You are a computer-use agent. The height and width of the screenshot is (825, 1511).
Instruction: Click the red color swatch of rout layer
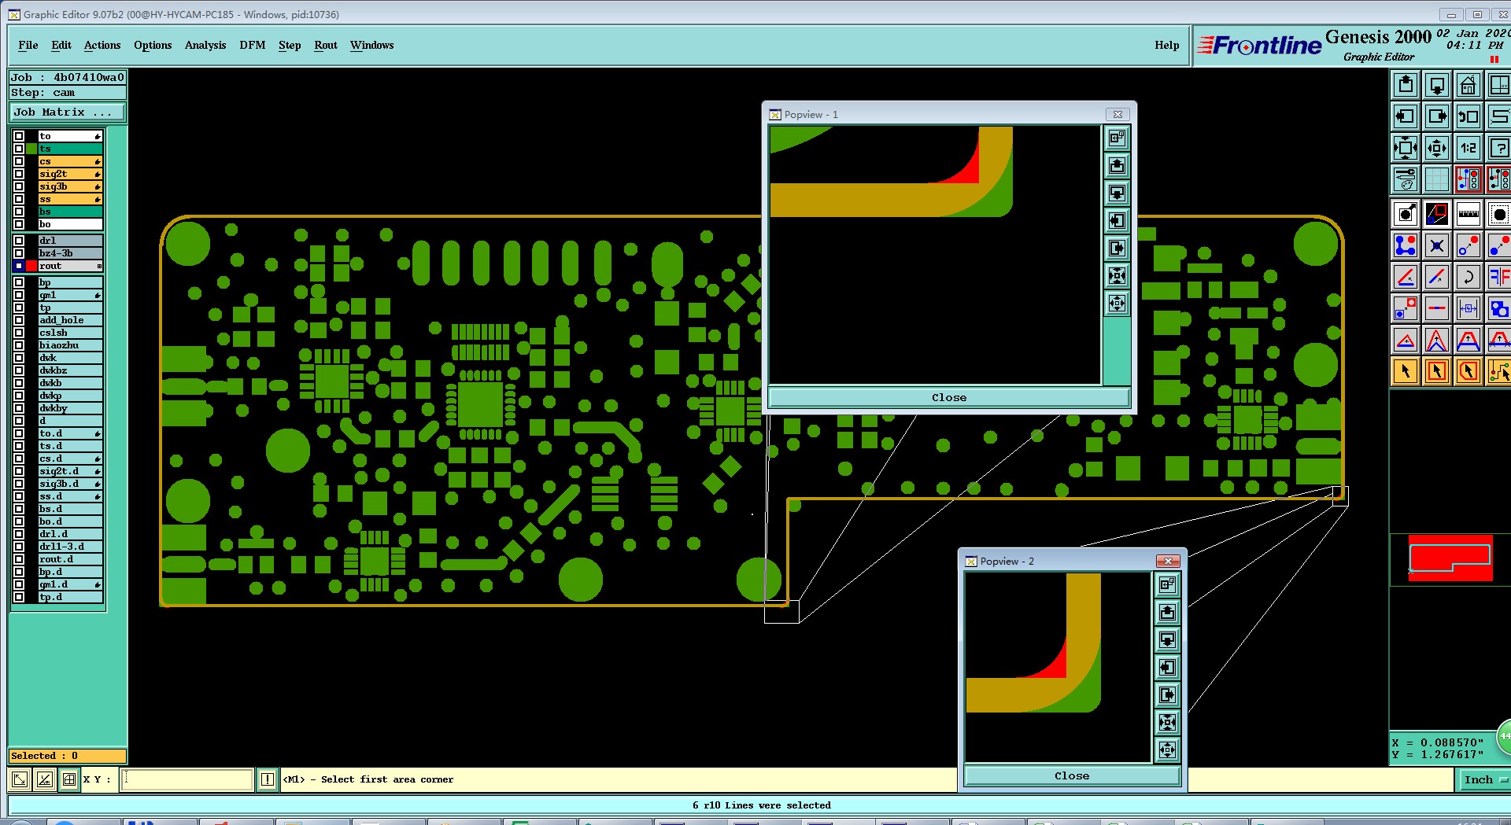(x=31, y=266)
